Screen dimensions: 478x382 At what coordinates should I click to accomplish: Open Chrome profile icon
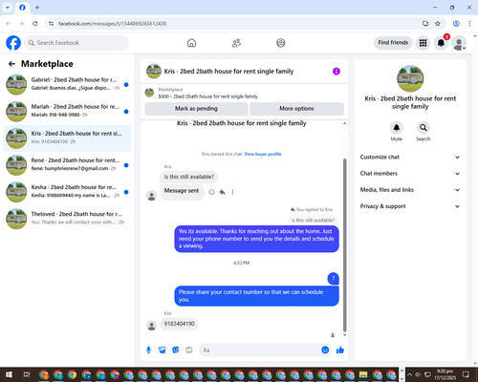pos(456,24)
